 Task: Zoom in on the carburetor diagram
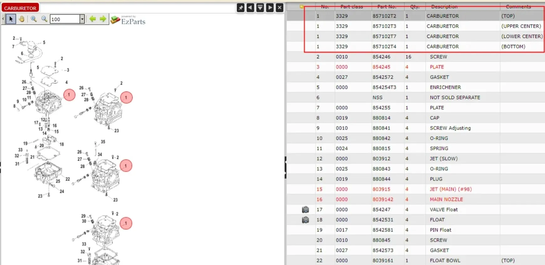pos(34,19)
